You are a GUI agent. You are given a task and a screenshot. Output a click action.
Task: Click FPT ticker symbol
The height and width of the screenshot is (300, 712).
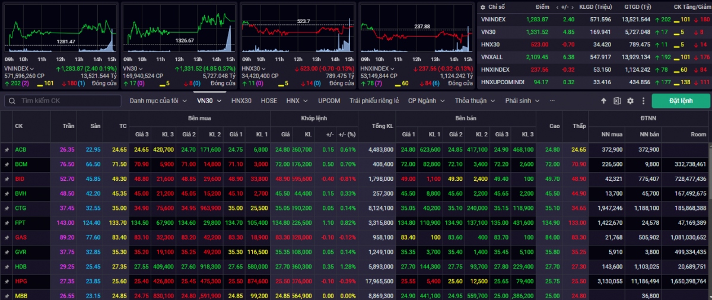coord(20,222)
